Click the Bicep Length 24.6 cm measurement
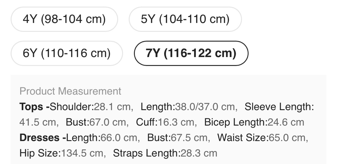 click(286, 122)
